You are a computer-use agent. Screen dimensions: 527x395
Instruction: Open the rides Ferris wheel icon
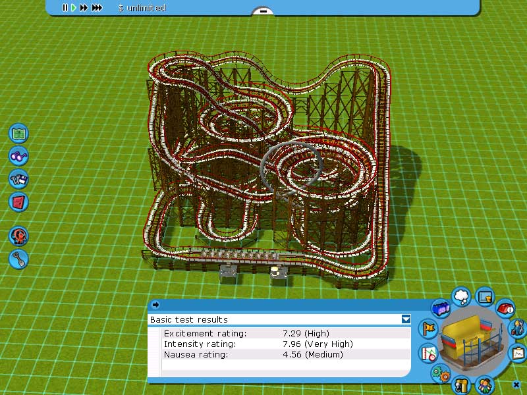[19, 236]
